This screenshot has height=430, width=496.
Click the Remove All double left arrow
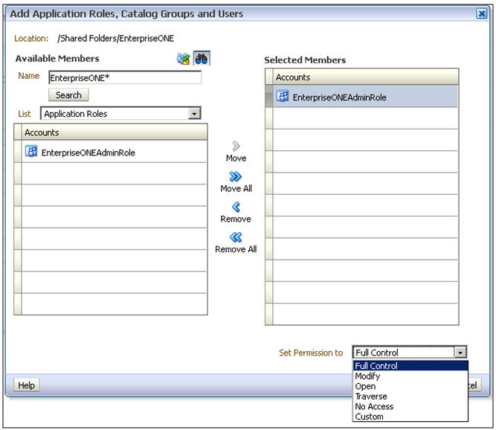click(x=236, y=237)
